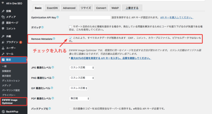Viewport: 212px width, 114px height.
Task: Expand the PDF 最適化レベル dropdown
Action: [79, 98]
